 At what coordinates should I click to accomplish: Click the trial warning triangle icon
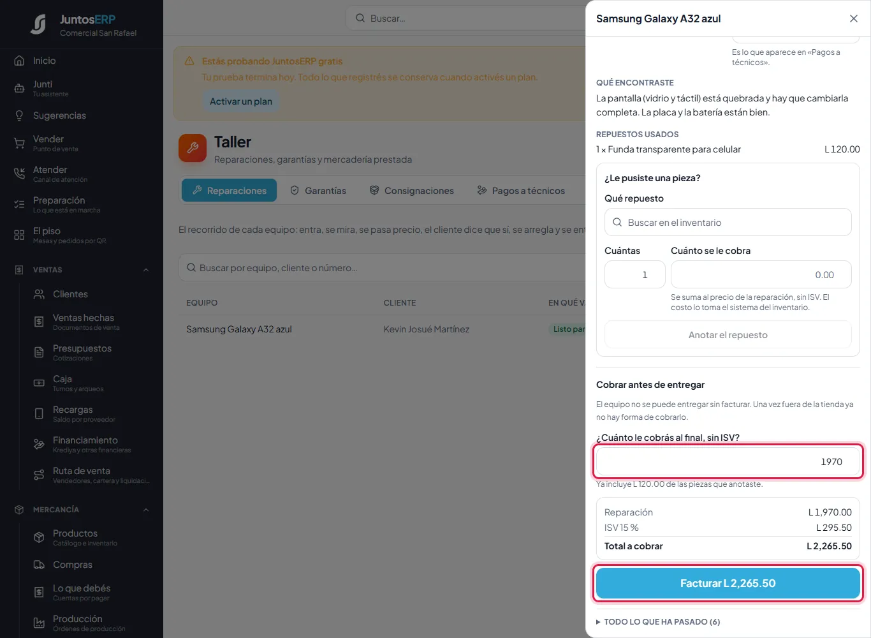pyautogui.click(x=189, y=61)
